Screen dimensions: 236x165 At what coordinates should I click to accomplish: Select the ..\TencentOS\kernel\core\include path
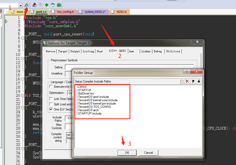coord(96,100)
